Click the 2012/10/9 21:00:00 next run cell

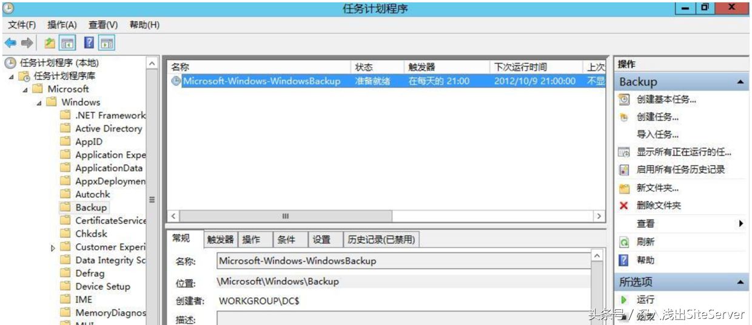535,81
